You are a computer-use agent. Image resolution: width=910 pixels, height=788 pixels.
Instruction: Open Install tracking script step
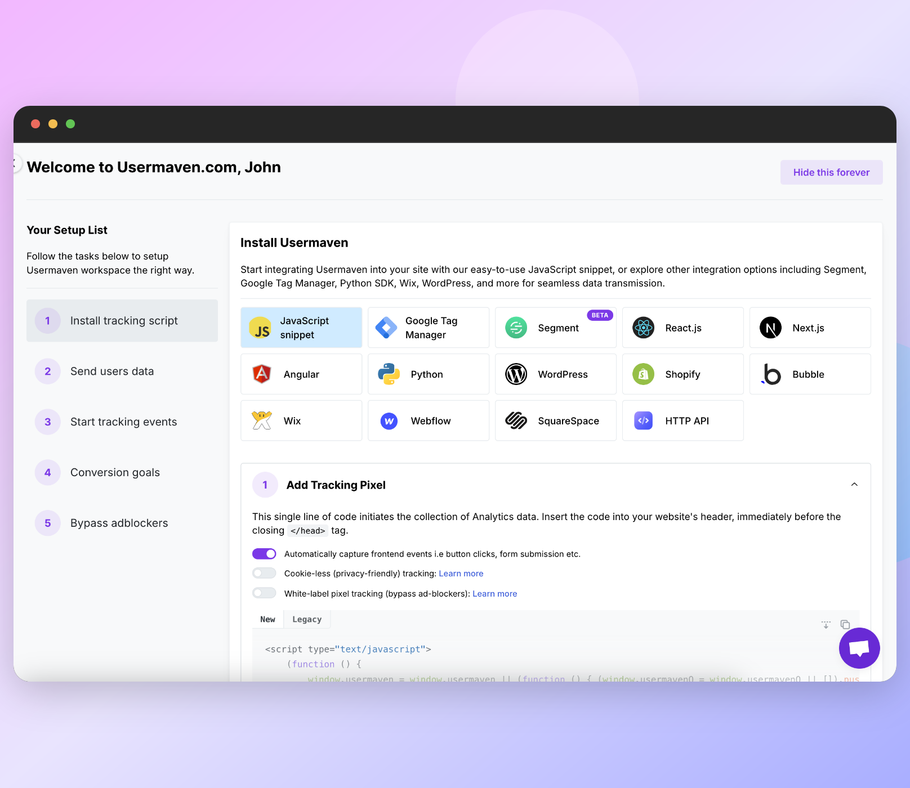[x=122, y=321]
